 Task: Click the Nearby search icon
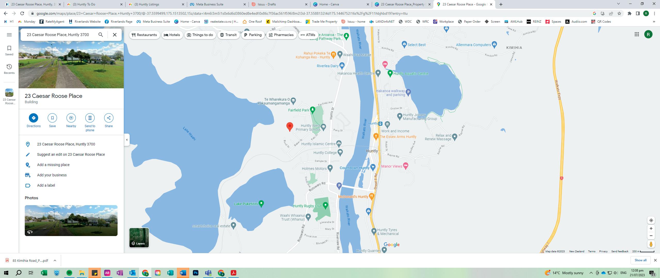point(71,118)
